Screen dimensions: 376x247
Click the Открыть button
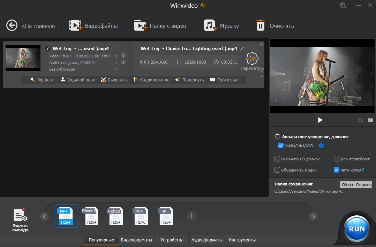tap(364, 184)
